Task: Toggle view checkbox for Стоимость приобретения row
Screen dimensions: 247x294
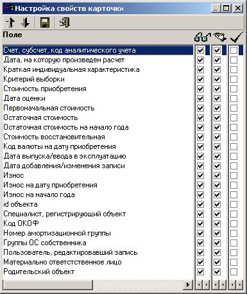Action: coord(200,89)
